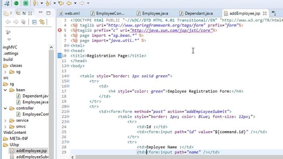Fold the tr block at line 27
The image size is (283, 159).
(68, 142)
